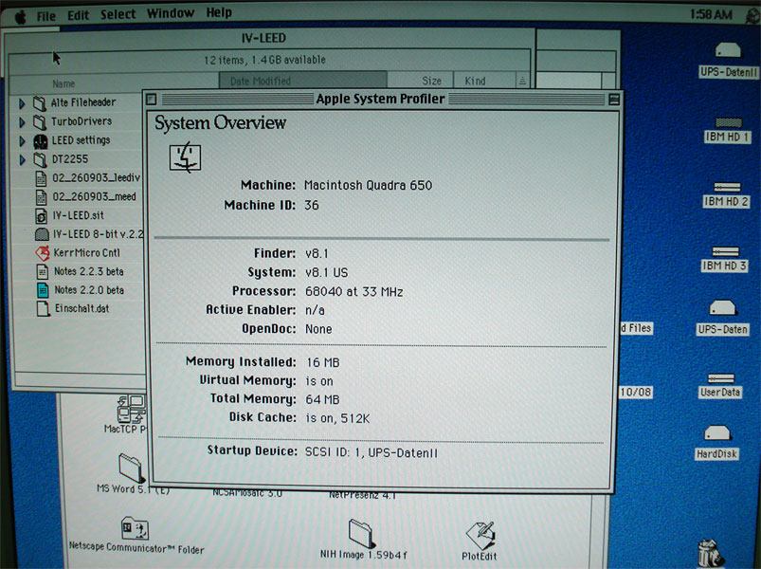Sort IV-LEED list by Name

click(x=63, y=83)
